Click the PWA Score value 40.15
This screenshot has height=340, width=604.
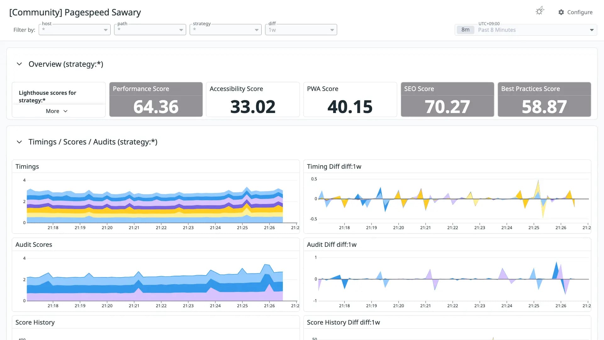click(350, 106)
